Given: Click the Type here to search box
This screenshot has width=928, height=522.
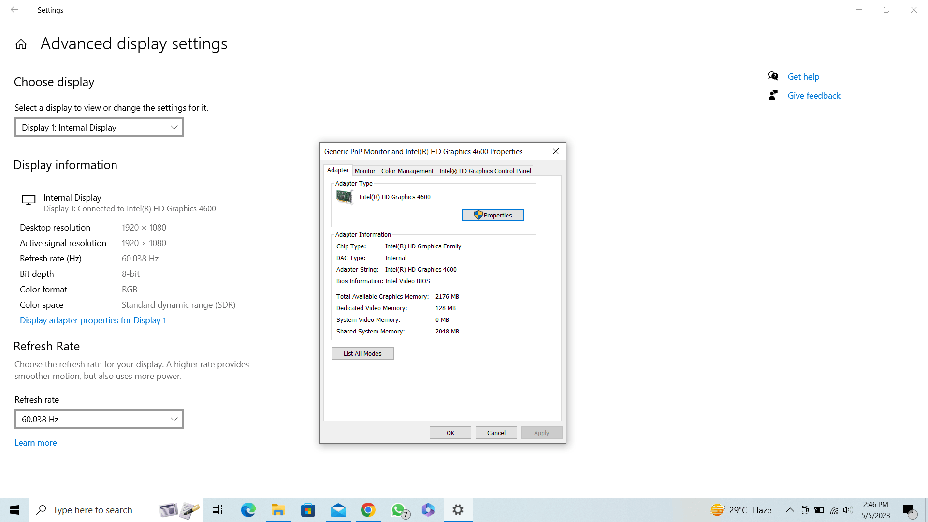Looking at the screenshot, I should (x=97, y=510).
